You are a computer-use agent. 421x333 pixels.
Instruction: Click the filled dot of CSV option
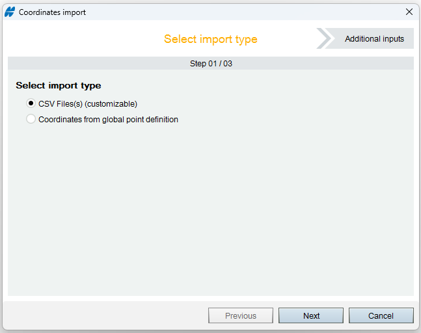(31, 103)
